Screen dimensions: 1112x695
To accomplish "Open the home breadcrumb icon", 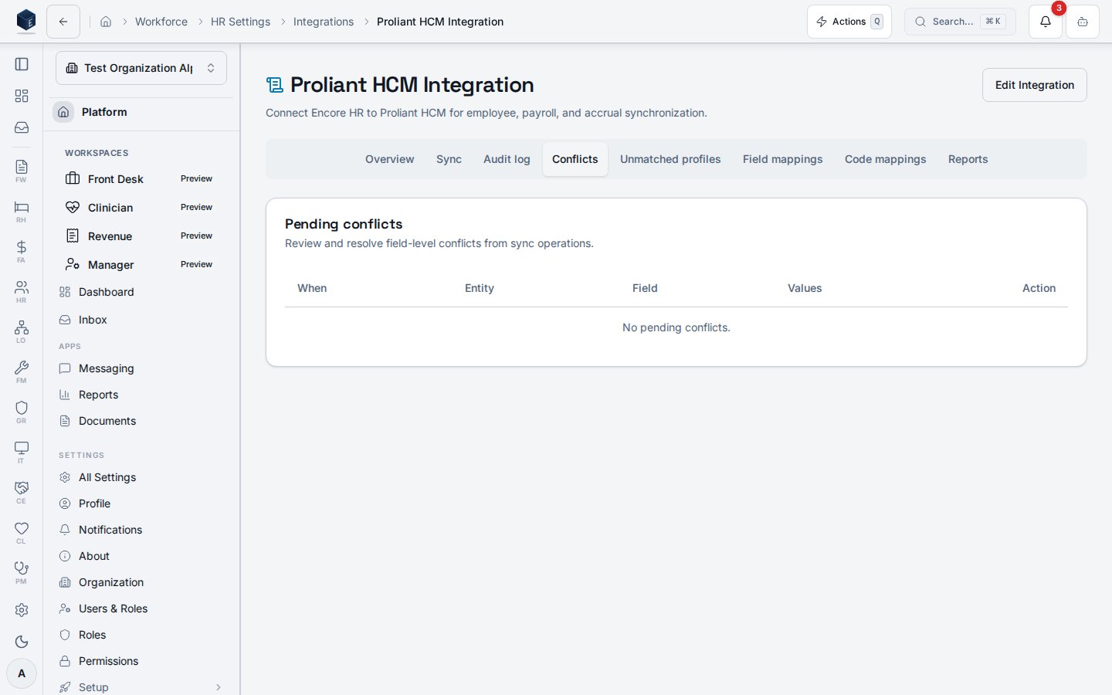I will [106, 22].
